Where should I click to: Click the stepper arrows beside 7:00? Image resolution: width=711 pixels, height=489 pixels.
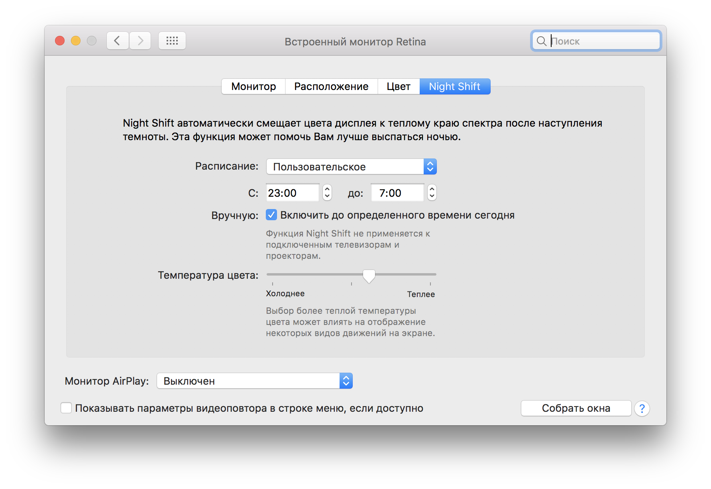(x=432, y=193)
